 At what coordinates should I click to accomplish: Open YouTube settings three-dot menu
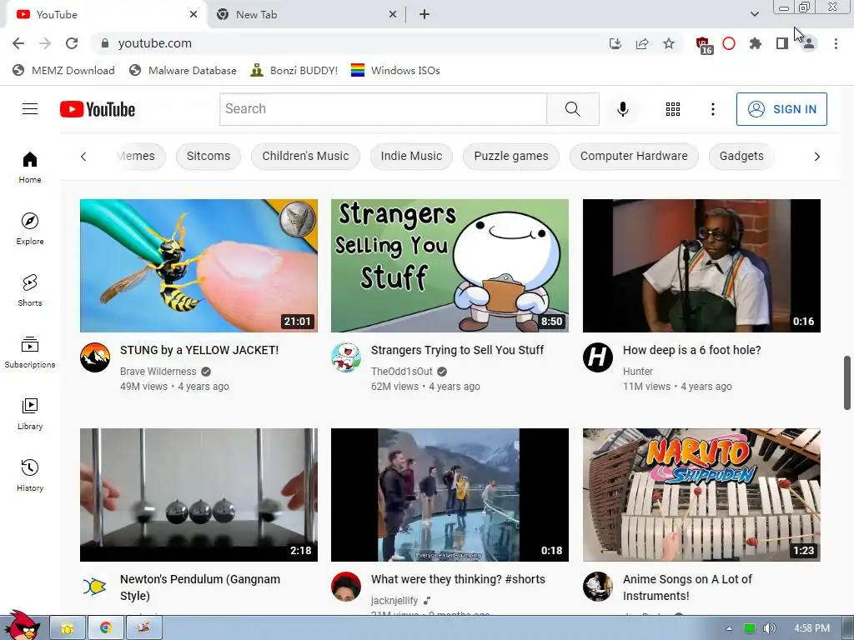712,109
